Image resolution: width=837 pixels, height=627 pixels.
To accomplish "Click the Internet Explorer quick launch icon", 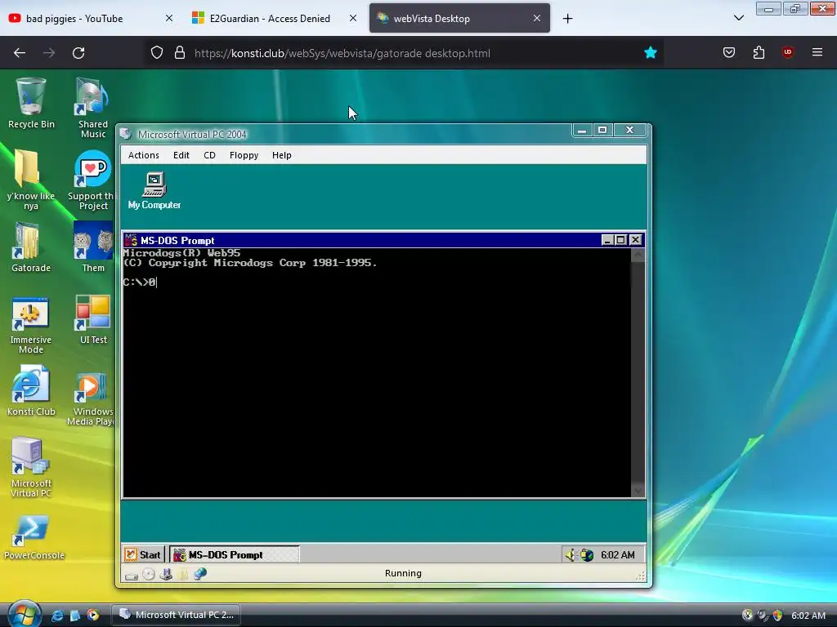I will (57, 616).
